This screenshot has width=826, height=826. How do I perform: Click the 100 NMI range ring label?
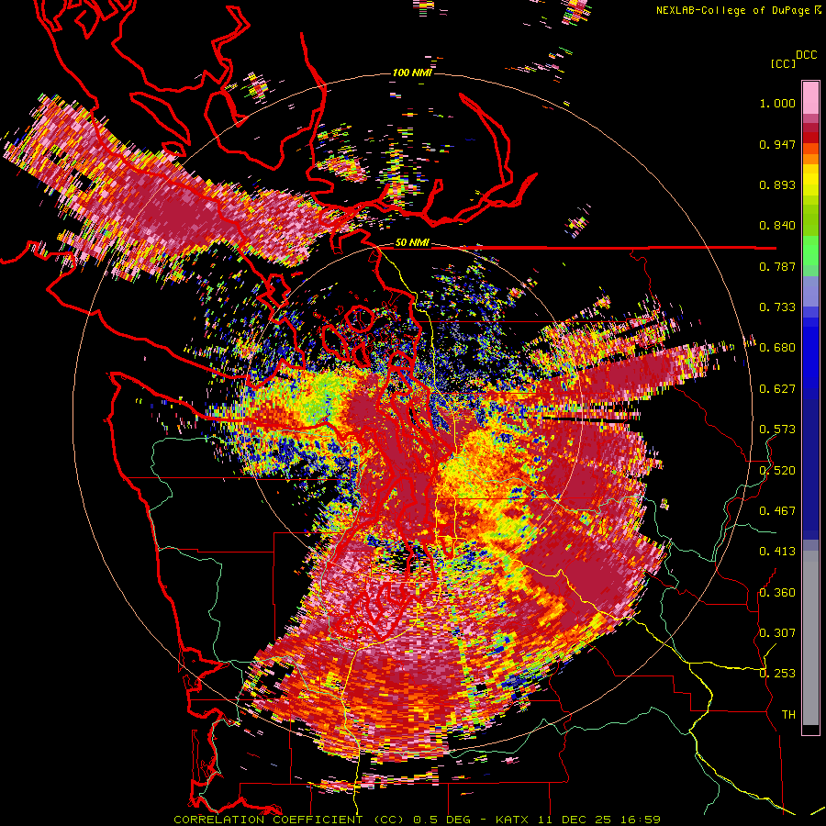pyautogui.click(x=412, y=73)
